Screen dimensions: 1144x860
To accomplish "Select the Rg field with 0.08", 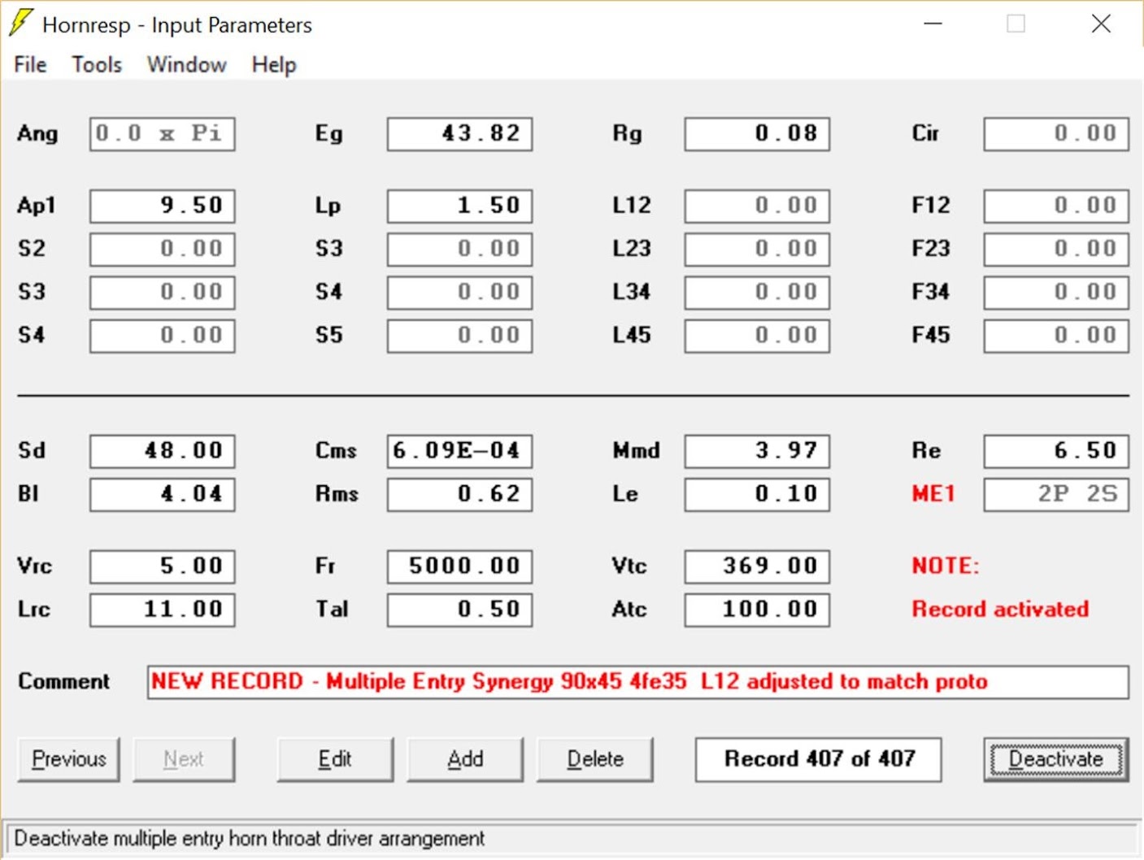I will click(758, 134).
